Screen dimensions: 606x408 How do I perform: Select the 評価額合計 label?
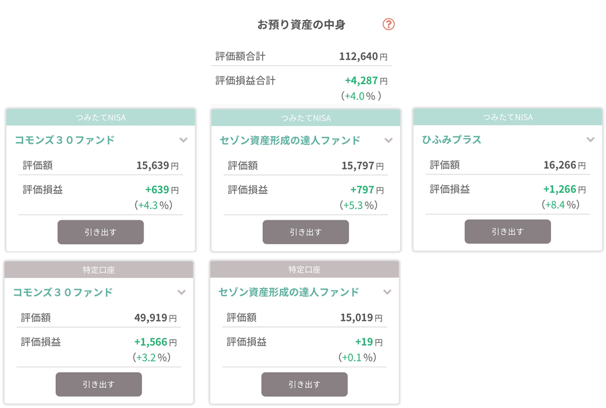240,56
